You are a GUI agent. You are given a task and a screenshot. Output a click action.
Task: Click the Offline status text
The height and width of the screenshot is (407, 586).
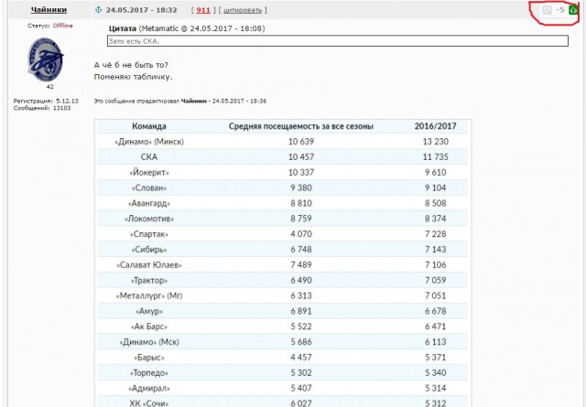(x=63, y=26)
